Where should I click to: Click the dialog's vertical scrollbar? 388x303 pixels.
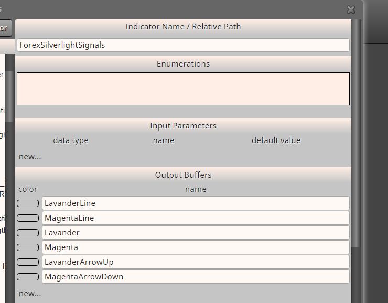[x=356, y=134]
